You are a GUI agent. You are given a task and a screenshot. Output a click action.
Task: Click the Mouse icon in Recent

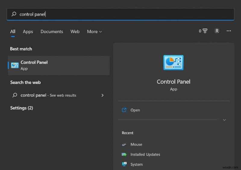pyautogui.click(x=124, y=144)
